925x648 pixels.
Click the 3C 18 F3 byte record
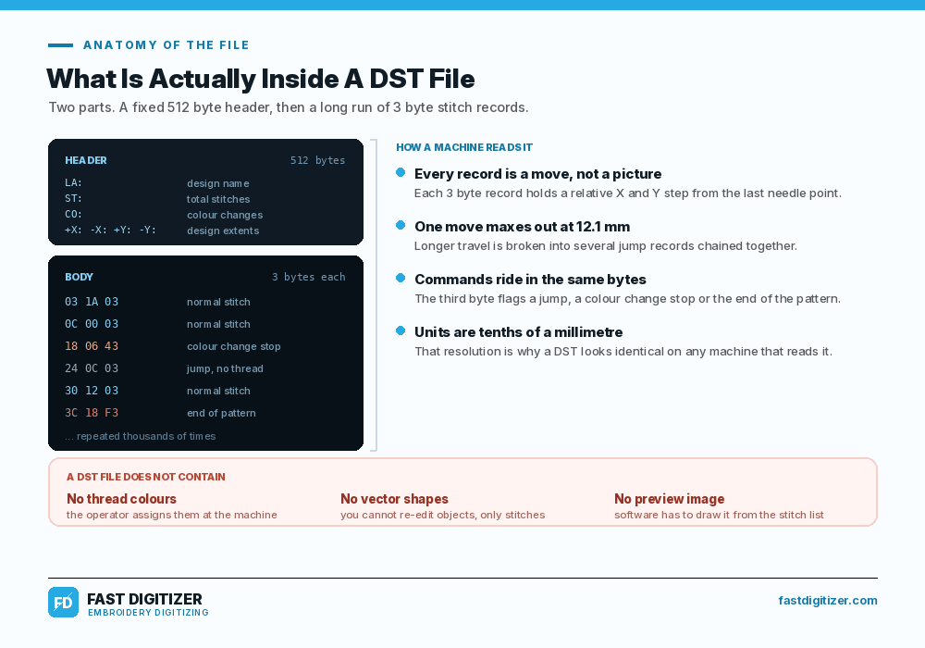[x=92, y=413]
